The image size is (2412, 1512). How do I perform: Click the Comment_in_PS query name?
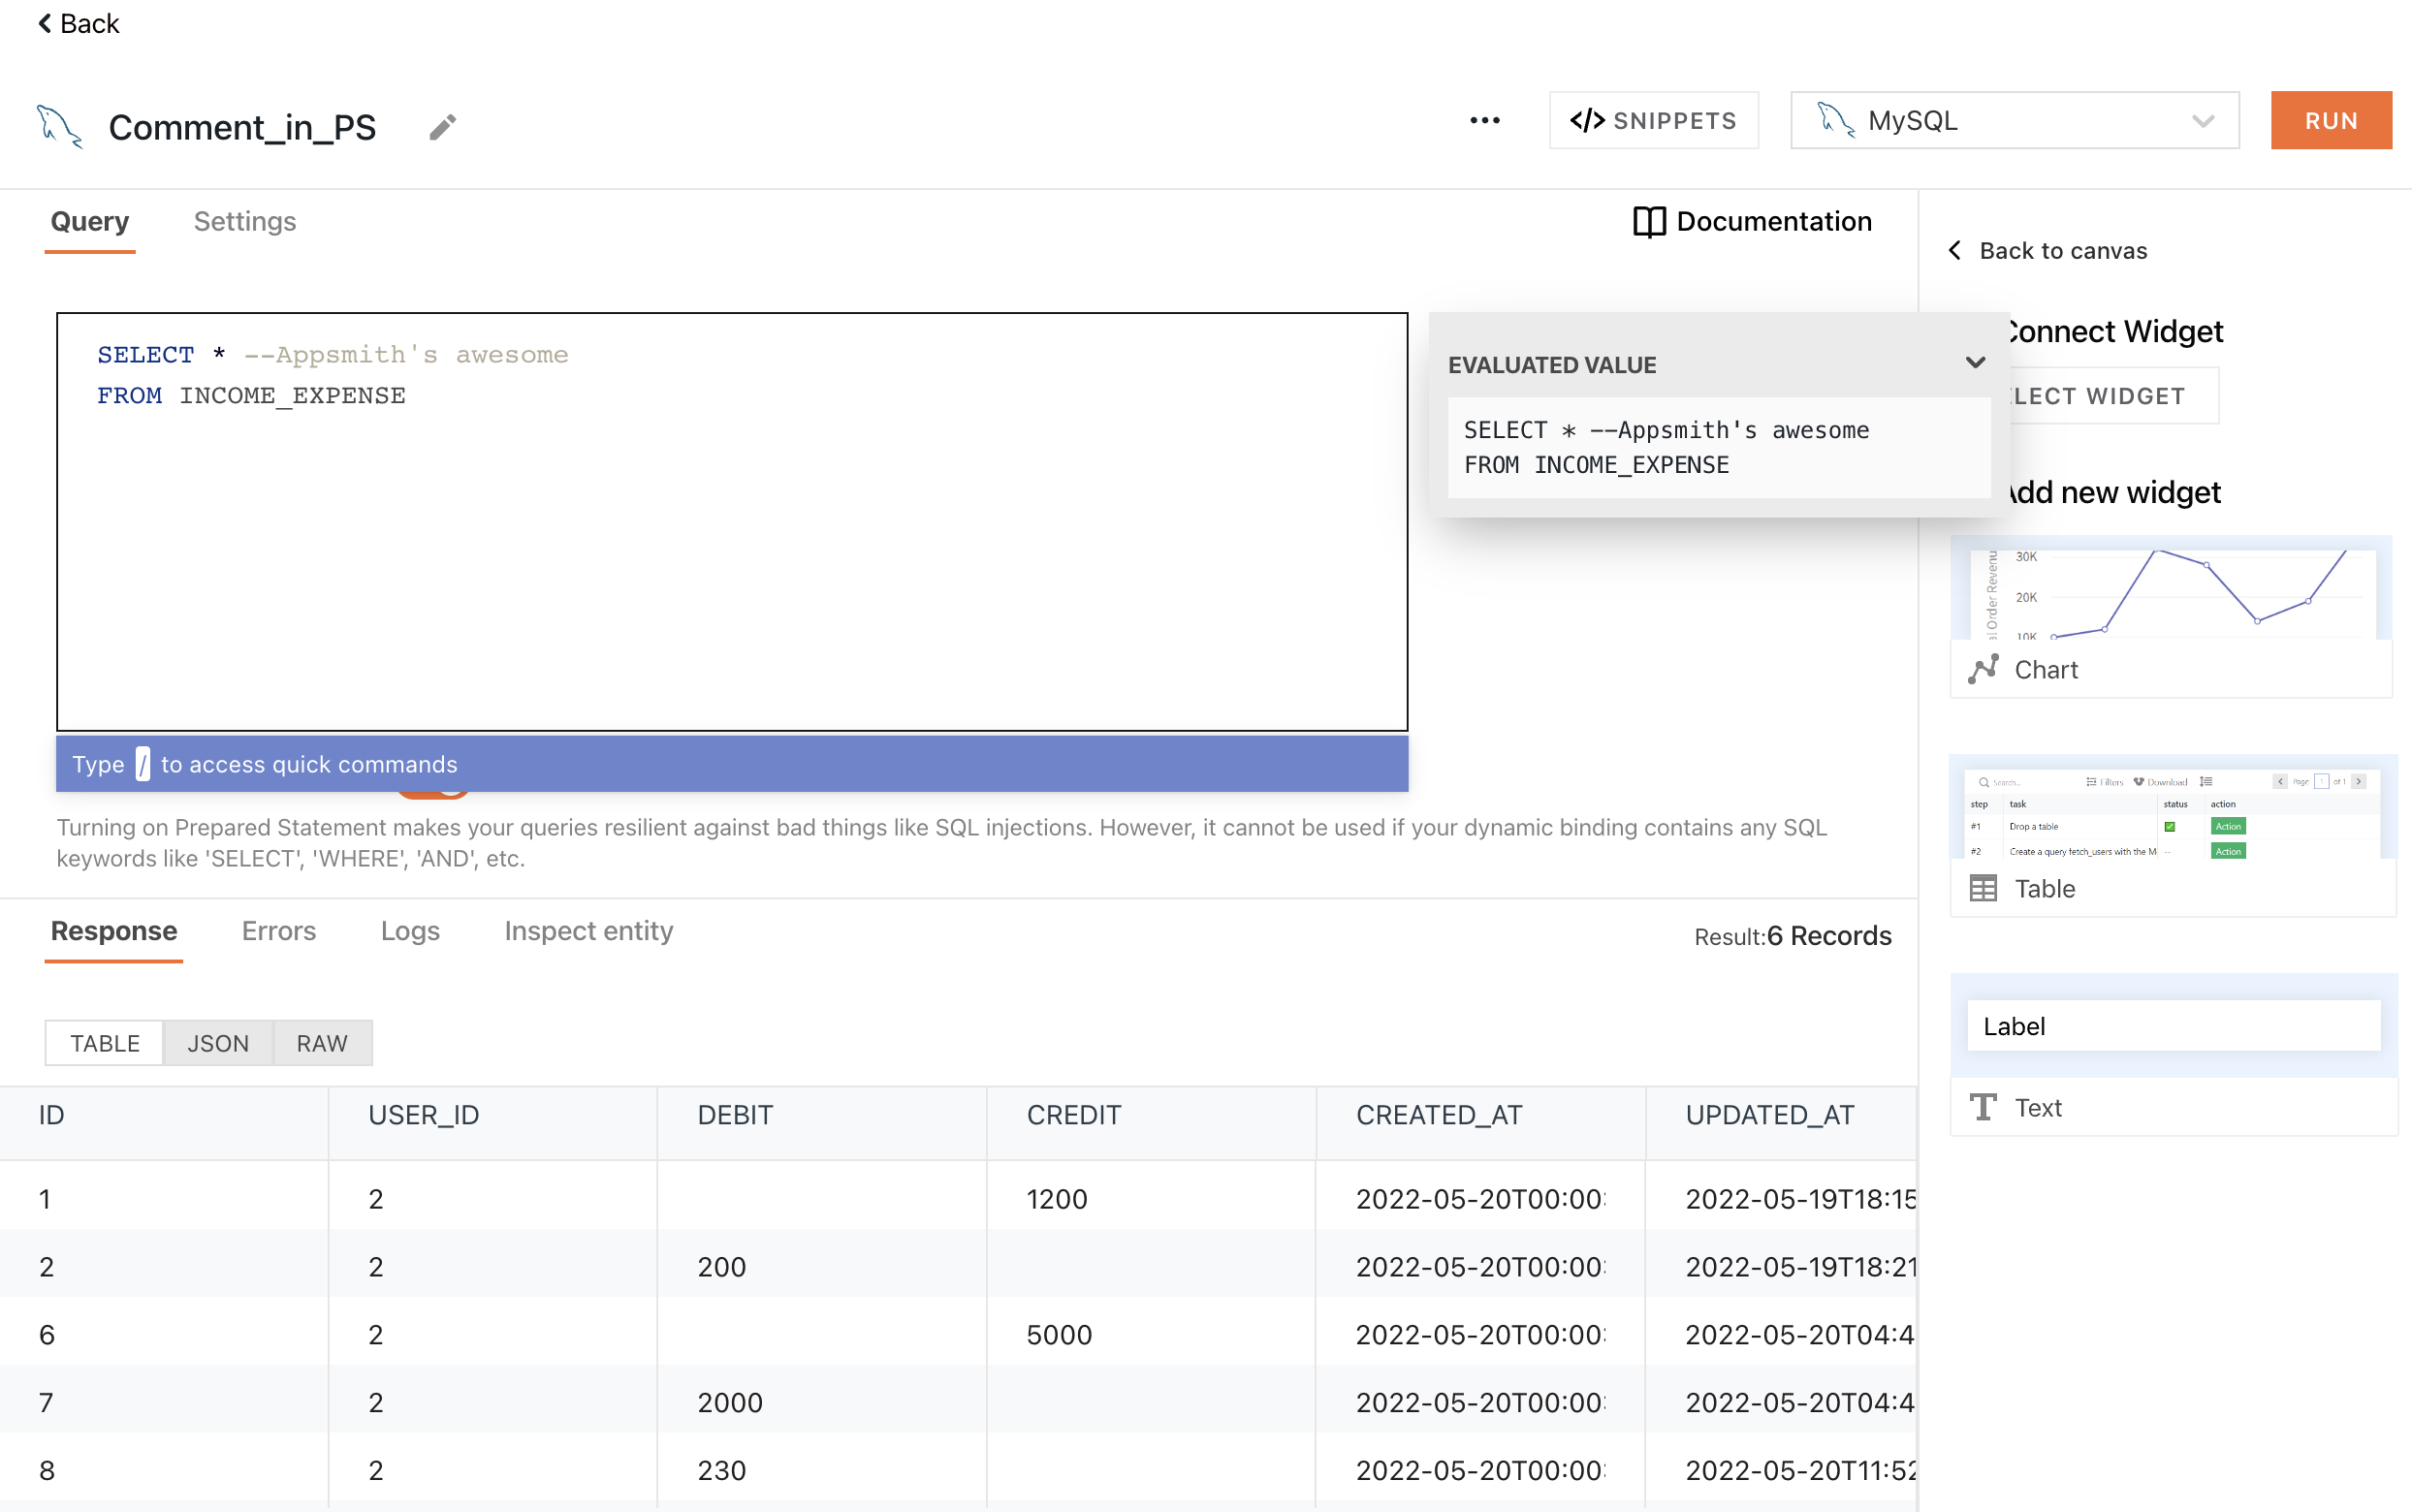click(242, 127)
